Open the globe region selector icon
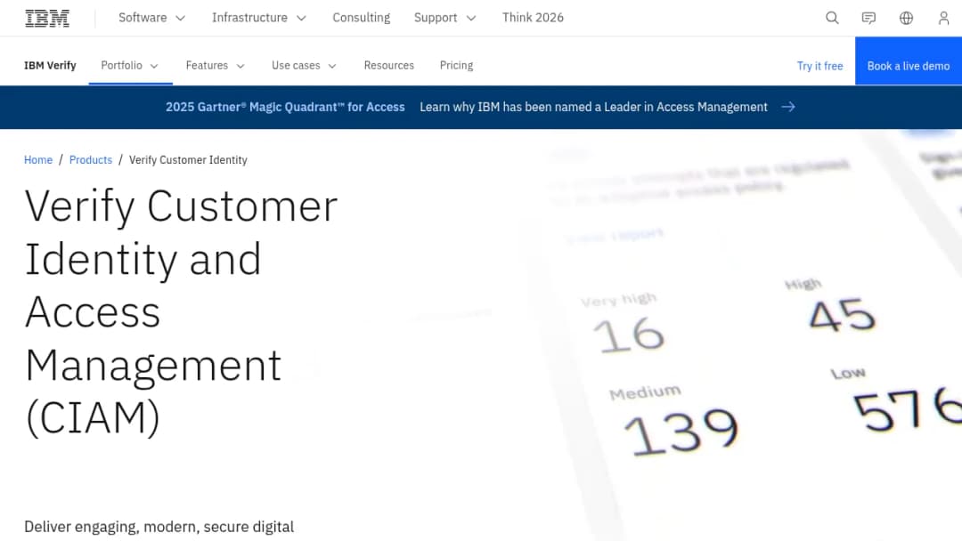 [906, 18]
